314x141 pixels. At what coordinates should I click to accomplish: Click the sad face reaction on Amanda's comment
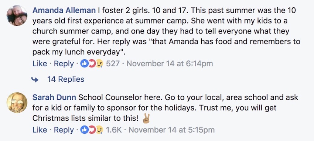tap(99, 64)
